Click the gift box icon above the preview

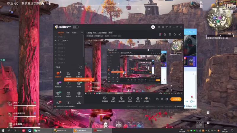(160, 34)
